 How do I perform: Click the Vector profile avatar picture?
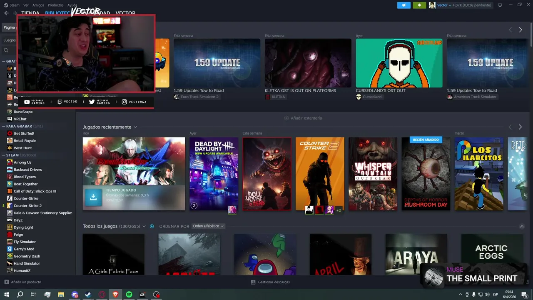[x=432, y=5]
